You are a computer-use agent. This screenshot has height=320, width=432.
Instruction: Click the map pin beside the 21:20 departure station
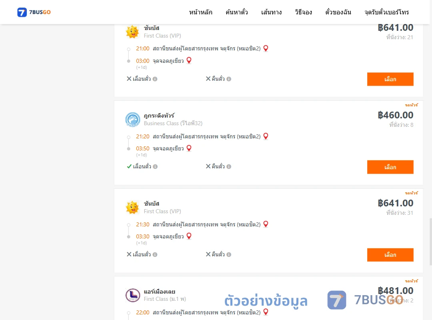[x=266, y=136]
